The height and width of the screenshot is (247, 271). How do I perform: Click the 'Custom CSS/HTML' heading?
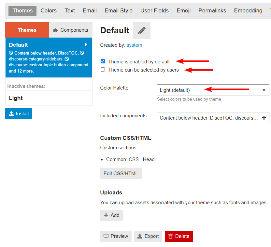tap(126, 138)
